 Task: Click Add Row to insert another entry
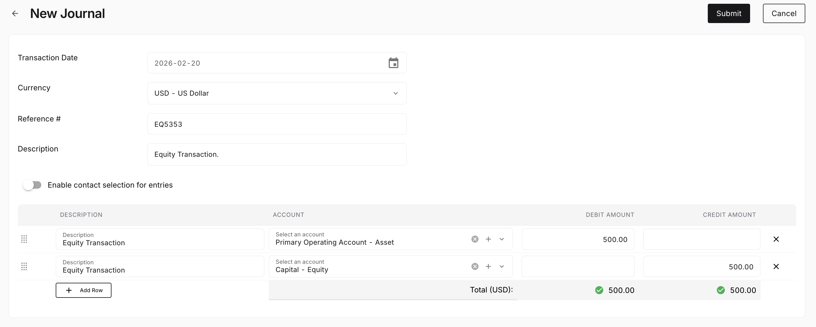83,290
